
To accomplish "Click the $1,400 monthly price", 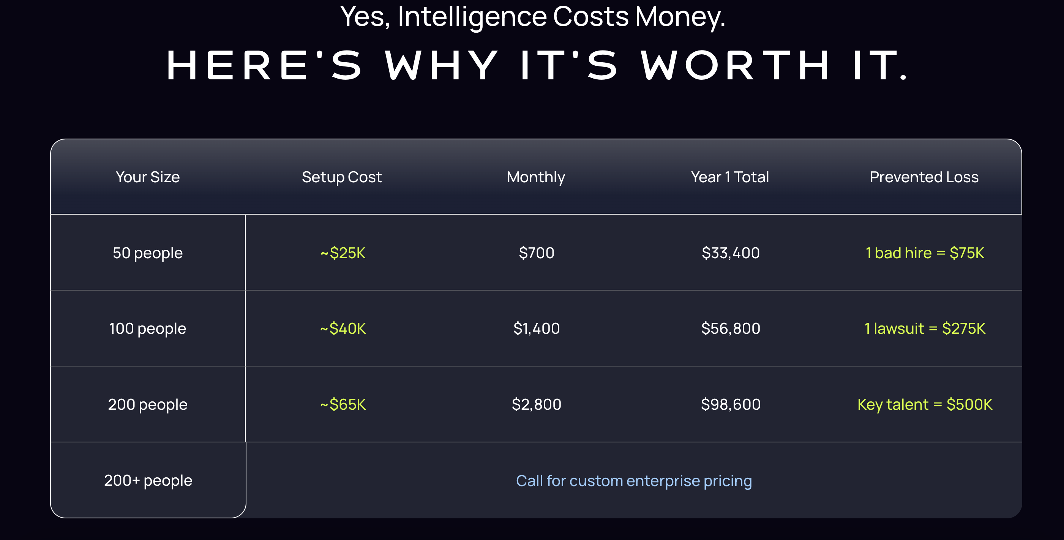I will (536, 328).
